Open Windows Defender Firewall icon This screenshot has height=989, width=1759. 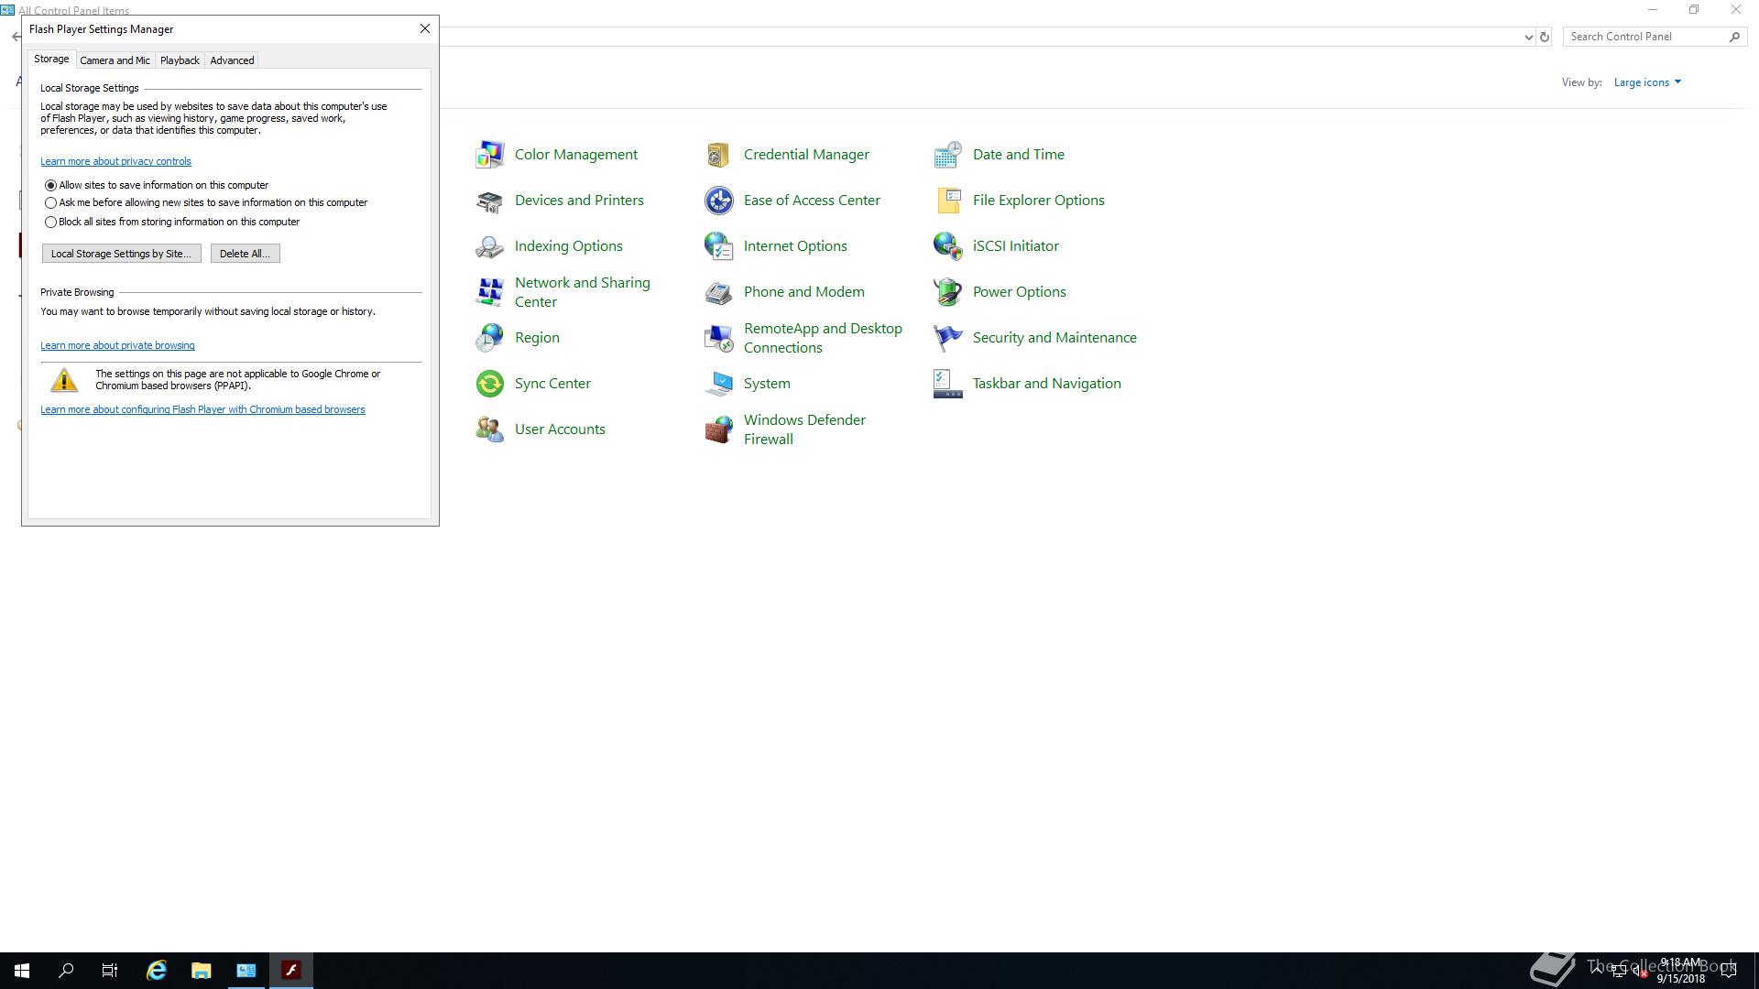point(718,429)
